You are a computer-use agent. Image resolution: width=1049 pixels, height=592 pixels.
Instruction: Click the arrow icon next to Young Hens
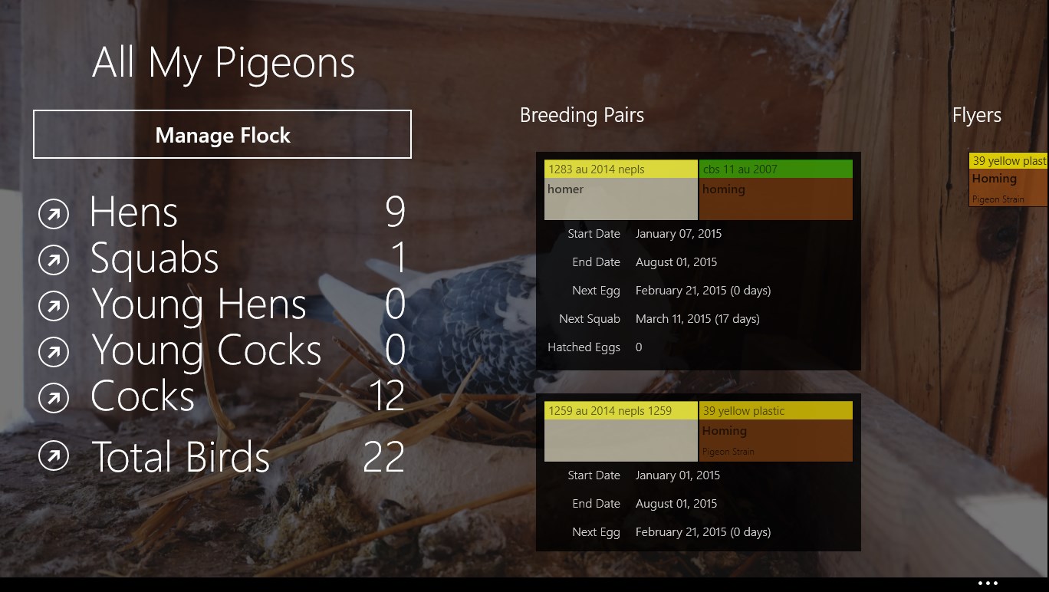click(54, 307)
